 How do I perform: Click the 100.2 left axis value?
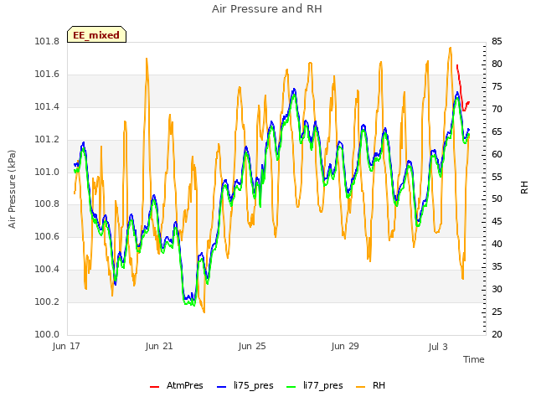pos(47,301)
